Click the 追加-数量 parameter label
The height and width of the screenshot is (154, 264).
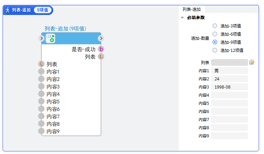pos(200,38)
